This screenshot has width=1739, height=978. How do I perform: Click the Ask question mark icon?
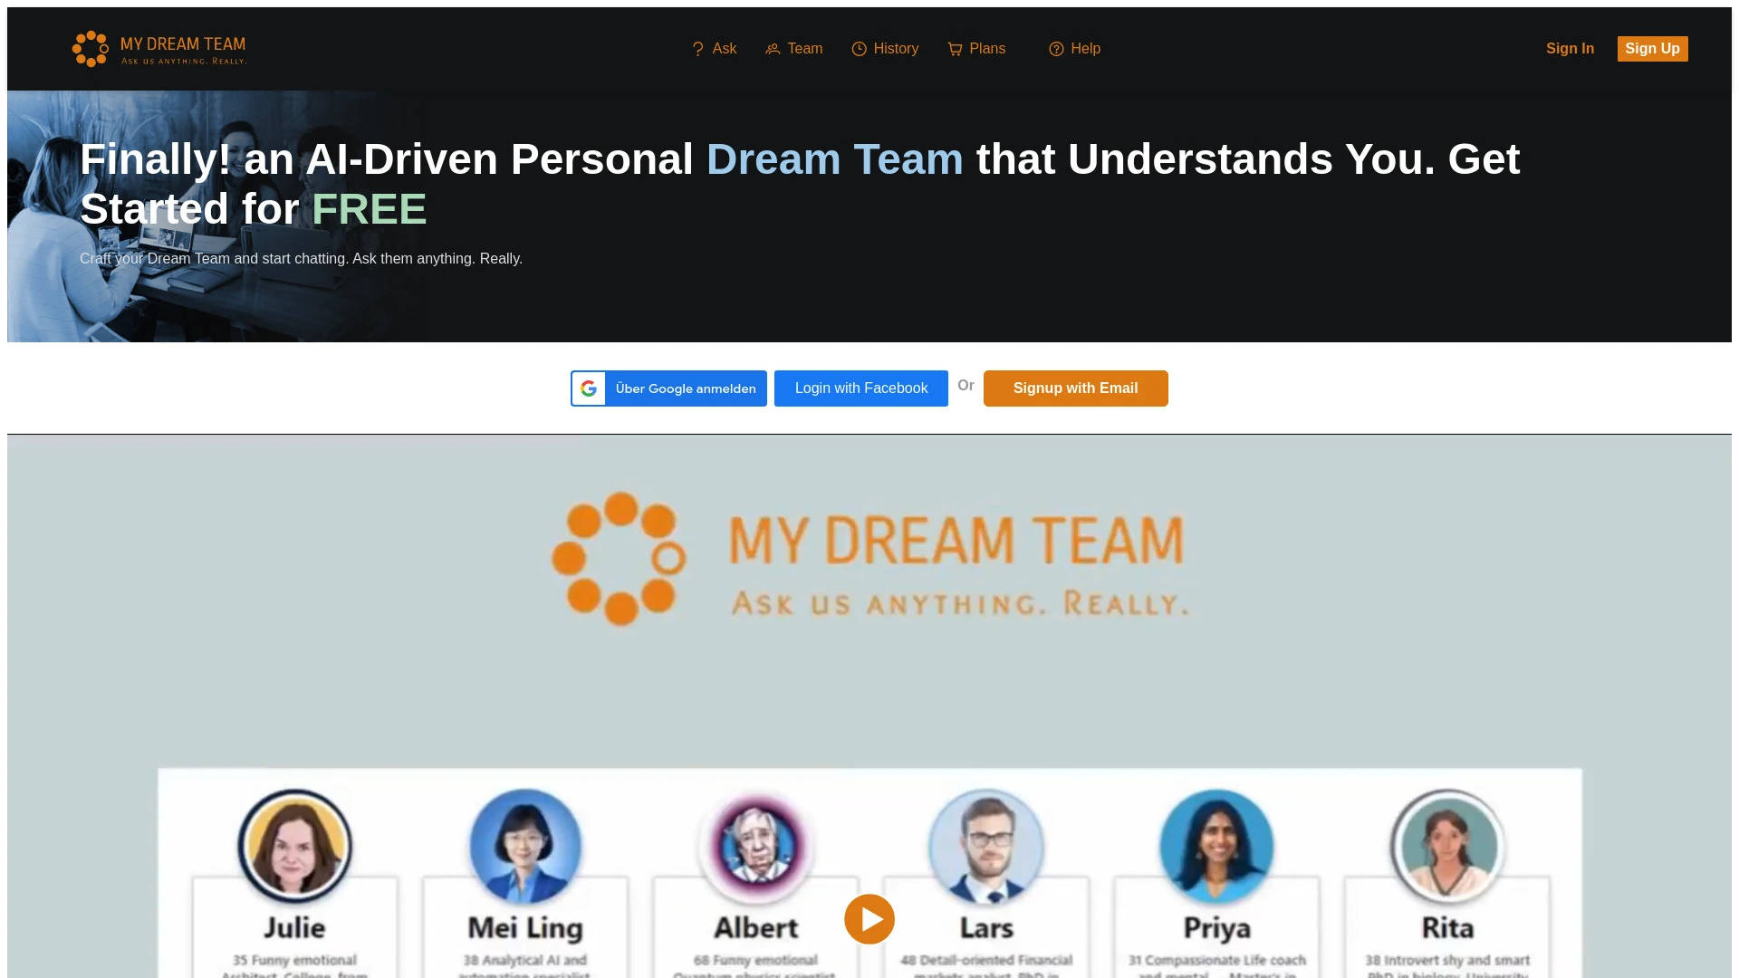697,48
